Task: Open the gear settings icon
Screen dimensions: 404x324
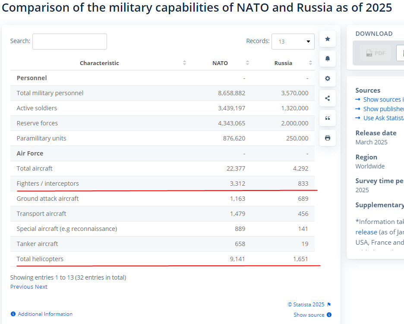Action: (x=328, y=78)
